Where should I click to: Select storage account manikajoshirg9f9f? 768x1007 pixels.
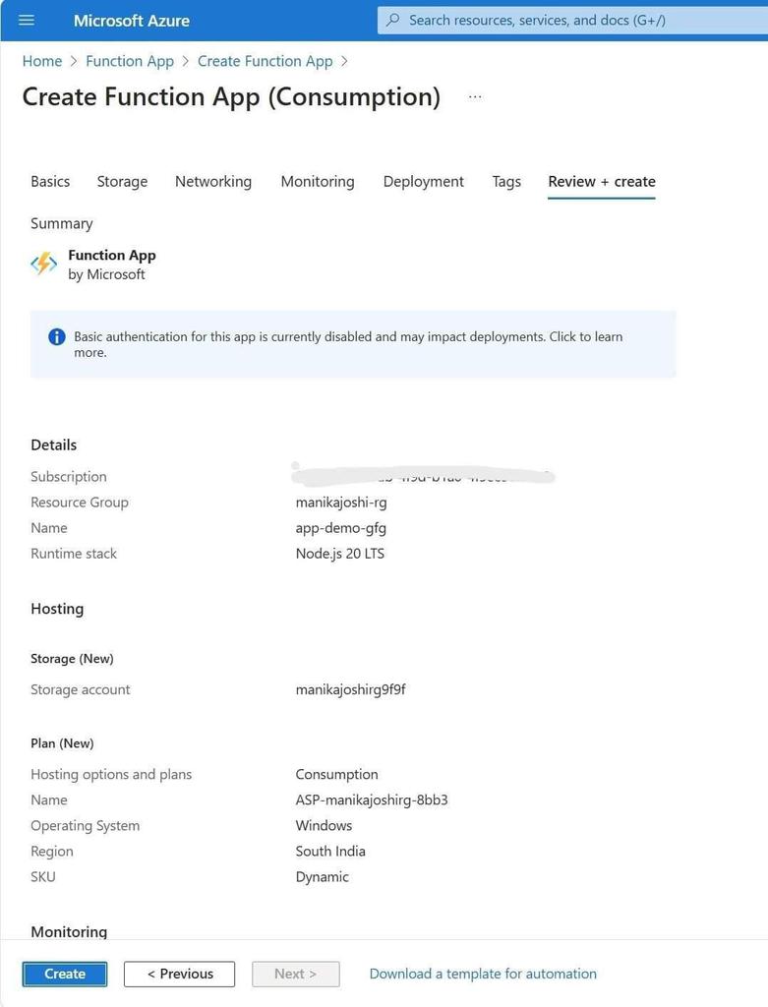click(x=351, y=689)
